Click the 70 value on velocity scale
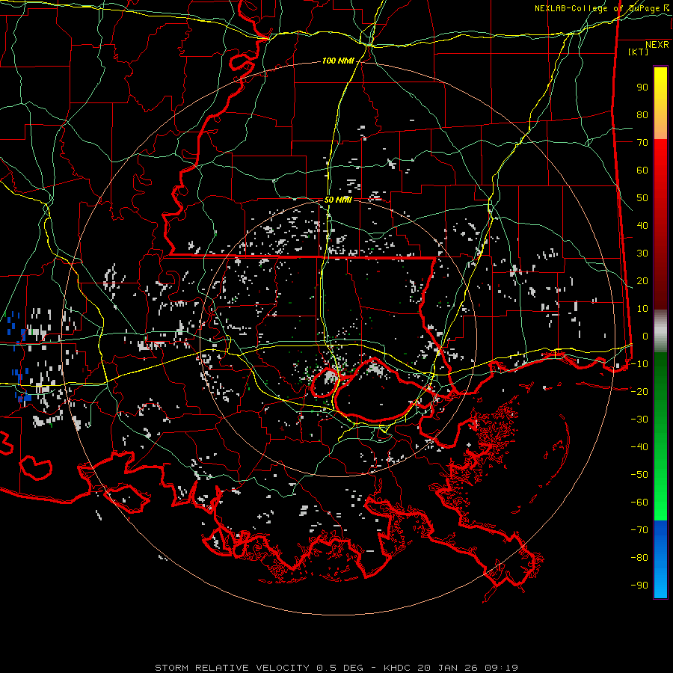The width and height of the screenshot is (673, 673). [642, 143]
